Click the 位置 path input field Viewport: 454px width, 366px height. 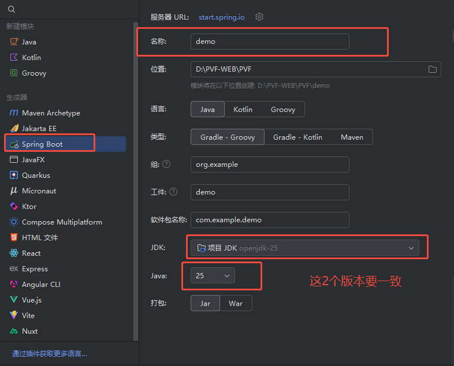[315, 69]
